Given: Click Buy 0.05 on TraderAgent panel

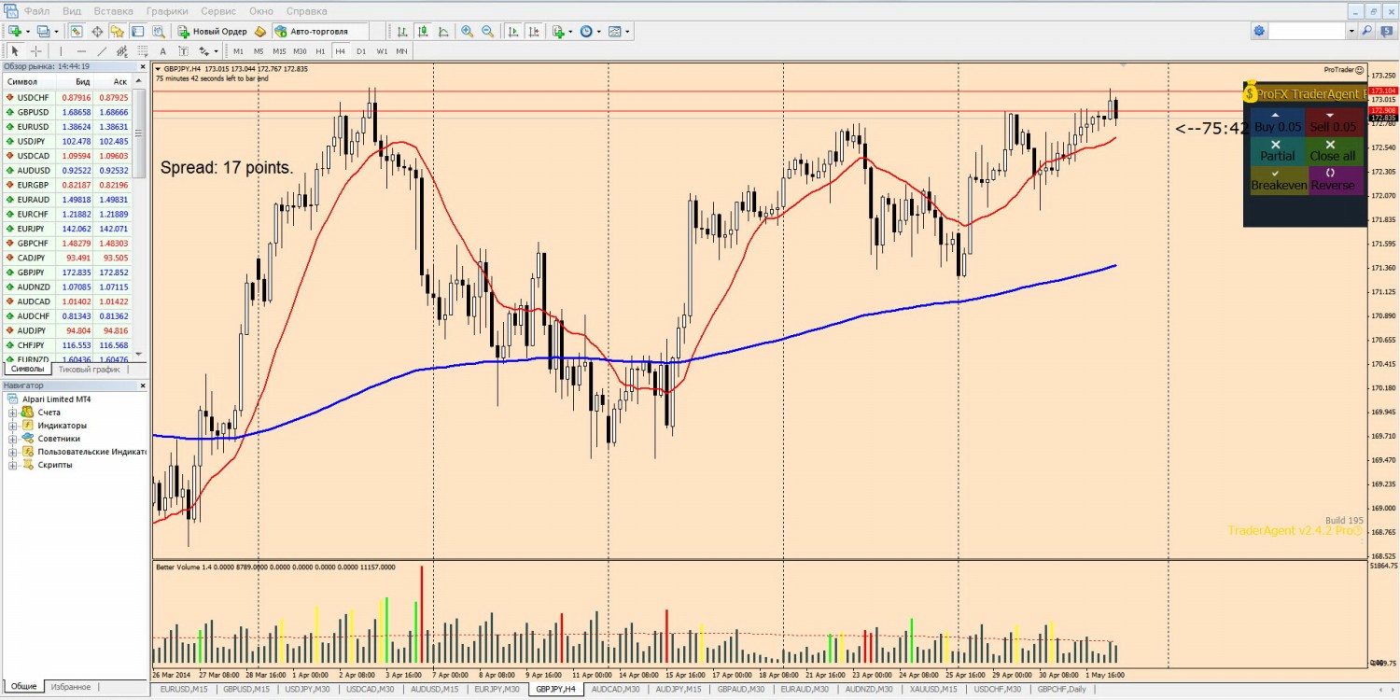Looking at the screenshot, I should (x=1277, y=122).
